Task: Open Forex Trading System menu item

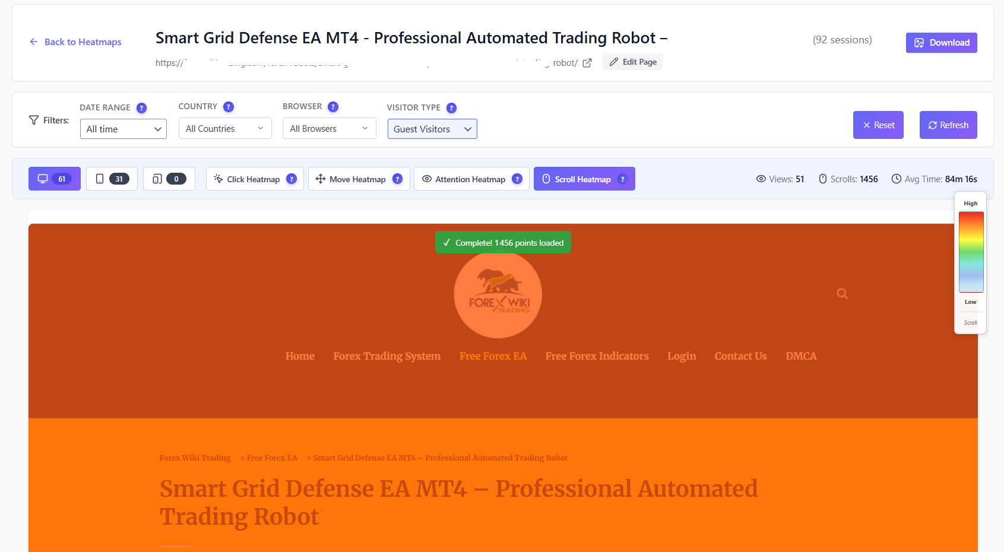Action: tap(387, 356)
